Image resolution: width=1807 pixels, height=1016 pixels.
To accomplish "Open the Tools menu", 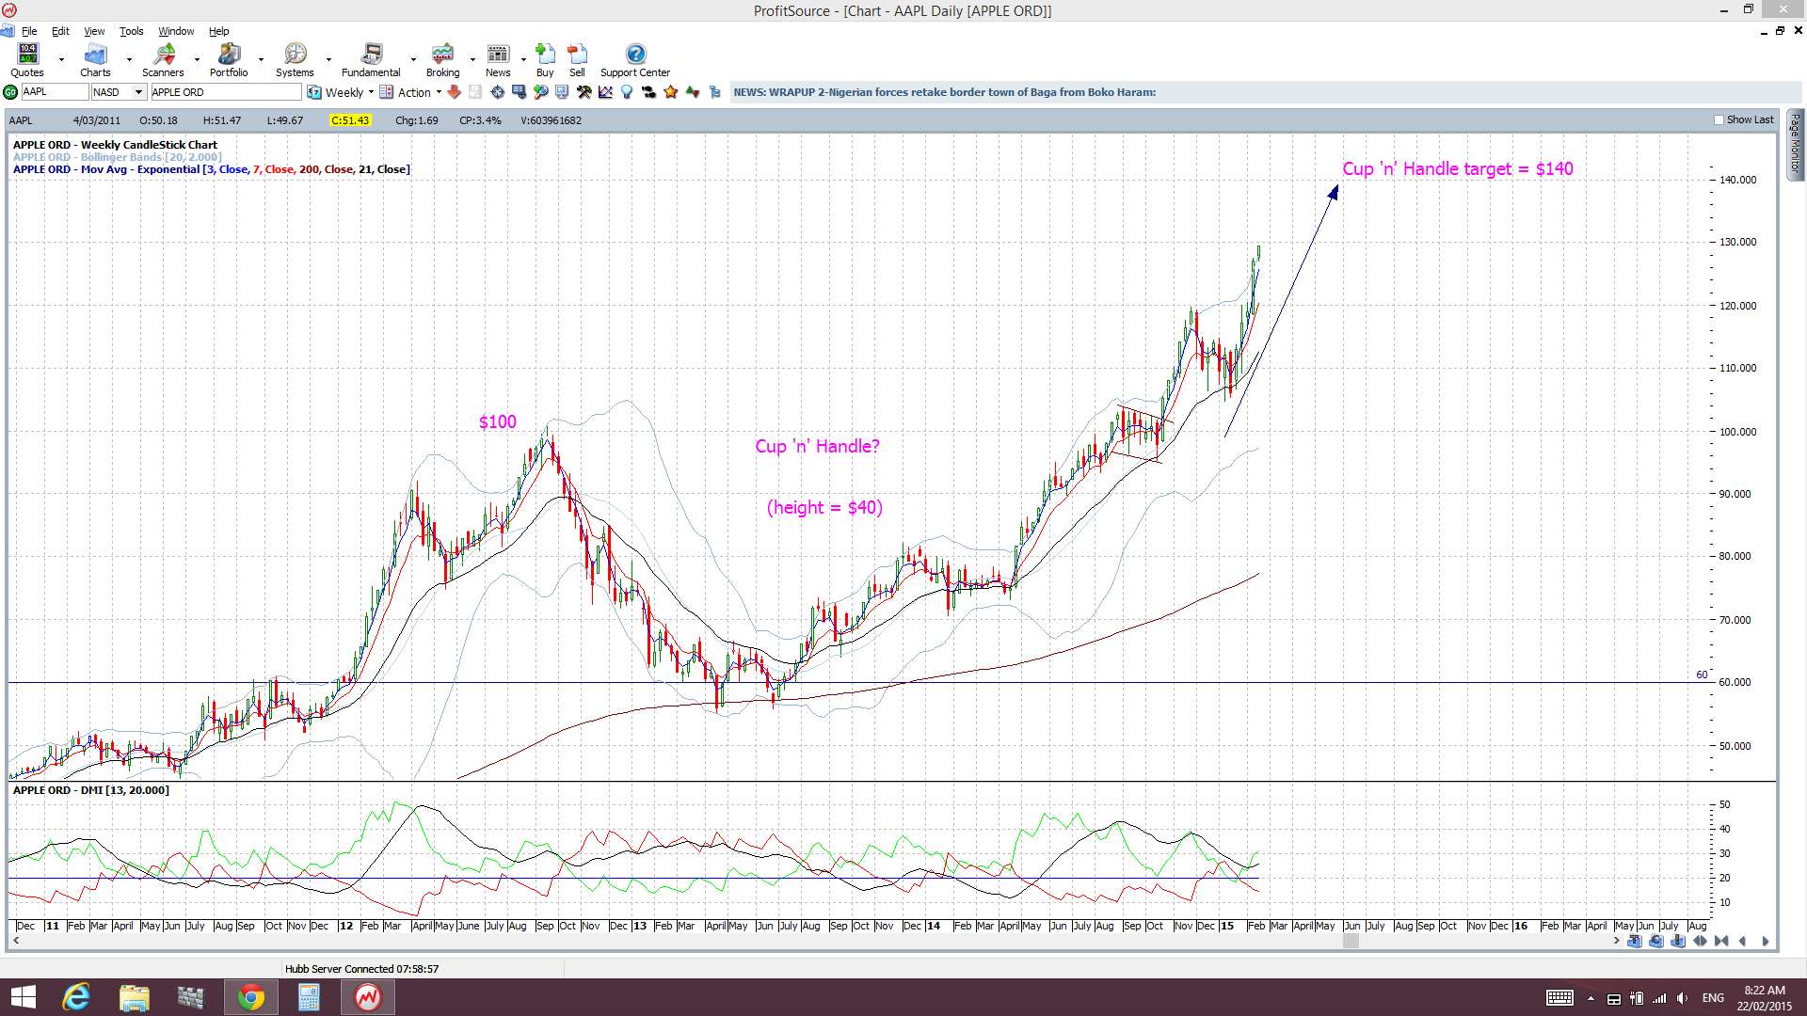I will 131,31.
